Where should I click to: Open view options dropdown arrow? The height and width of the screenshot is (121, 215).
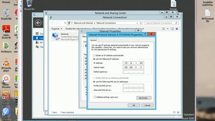point(168,29)
